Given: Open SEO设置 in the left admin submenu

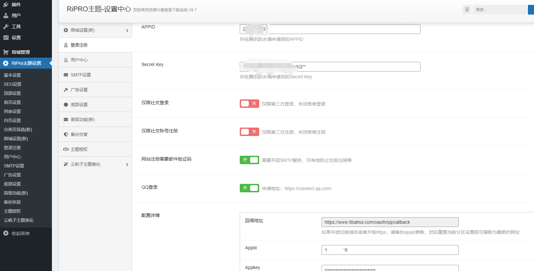Looking at the screenshot, I should click(x=13, y=84).
